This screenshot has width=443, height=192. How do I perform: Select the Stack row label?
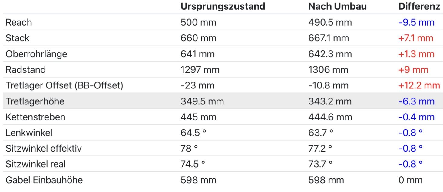[x=18, y=38]
